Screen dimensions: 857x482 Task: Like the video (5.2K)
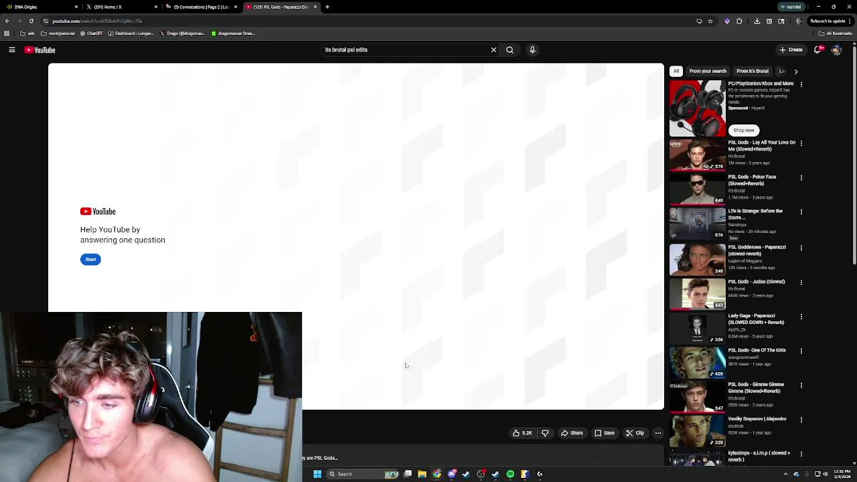coord(522,433)
